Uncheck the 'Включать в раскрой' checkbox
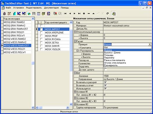 (x=105, y=82)
